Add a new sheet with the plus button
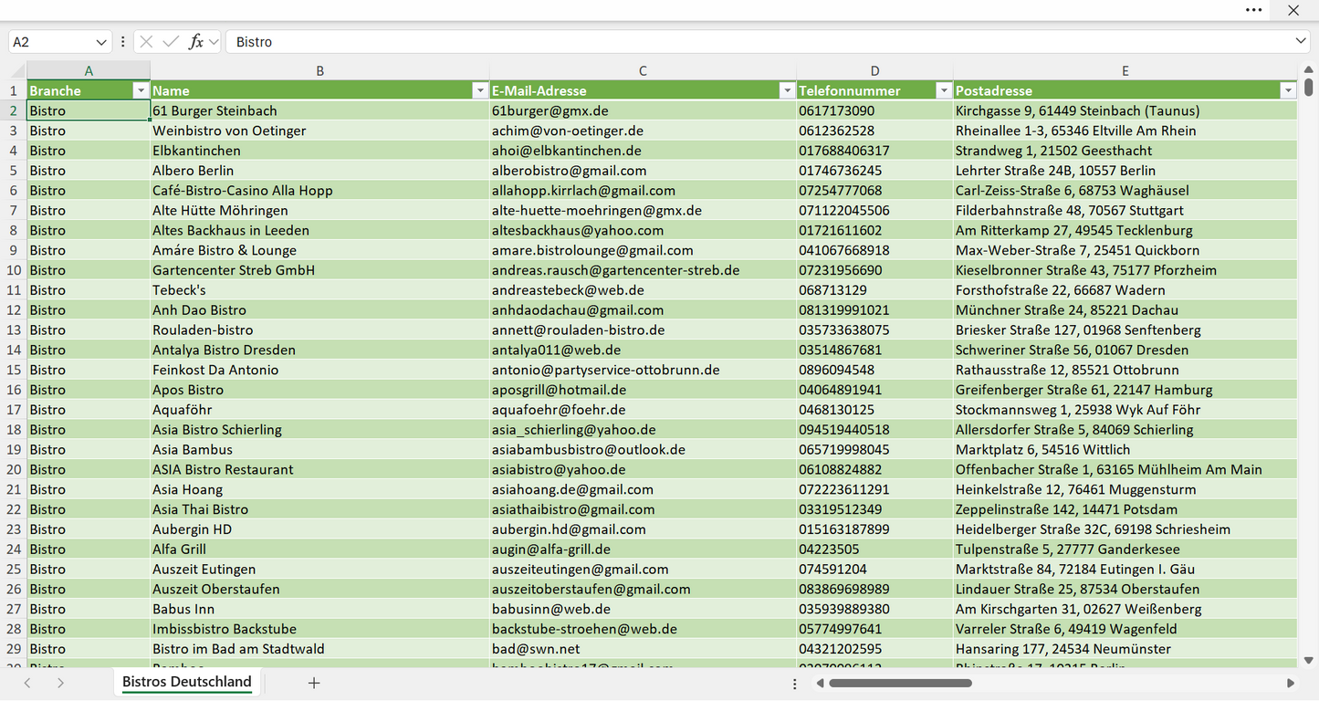Screen dimensions: 1319x701 pyautogui.click(x=314, y=683)
